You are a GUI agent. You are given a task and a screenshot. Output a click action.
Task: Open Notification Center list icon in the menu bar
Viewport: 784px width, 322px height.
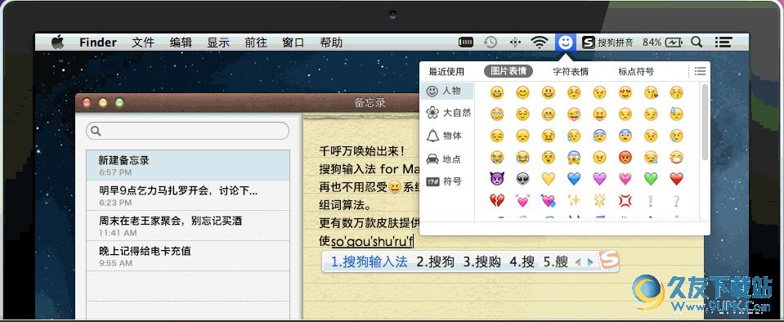724,42
